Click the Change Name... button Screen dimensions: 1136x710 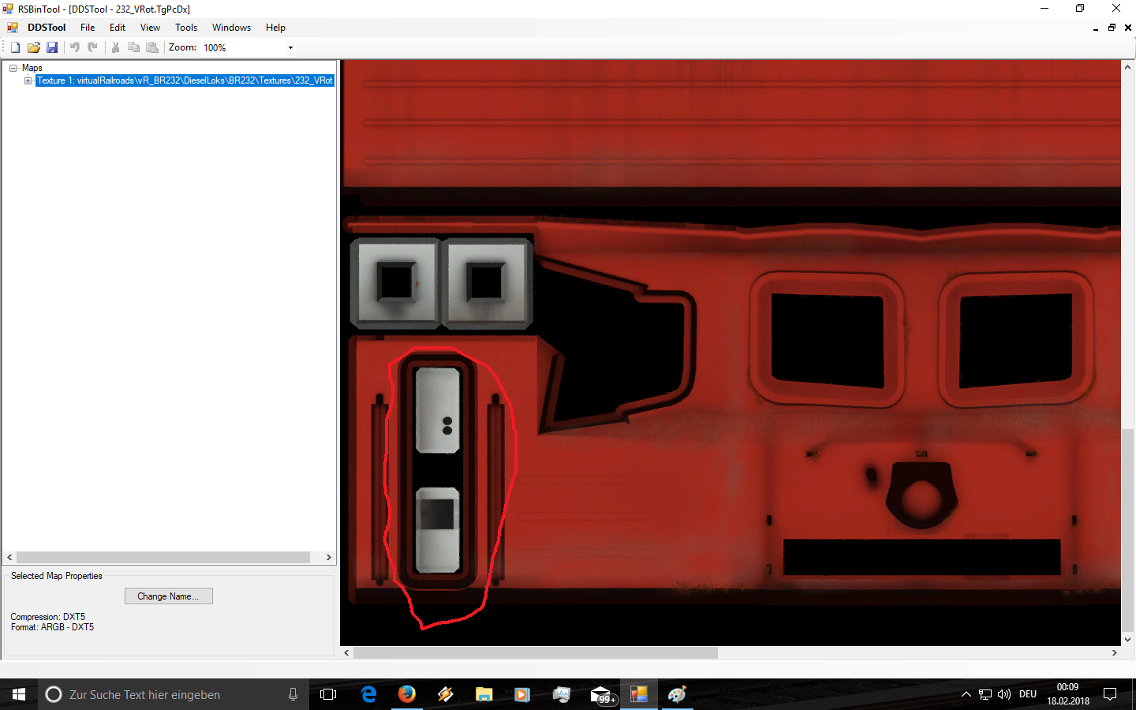pyautogui.click(x=169, y=596)
